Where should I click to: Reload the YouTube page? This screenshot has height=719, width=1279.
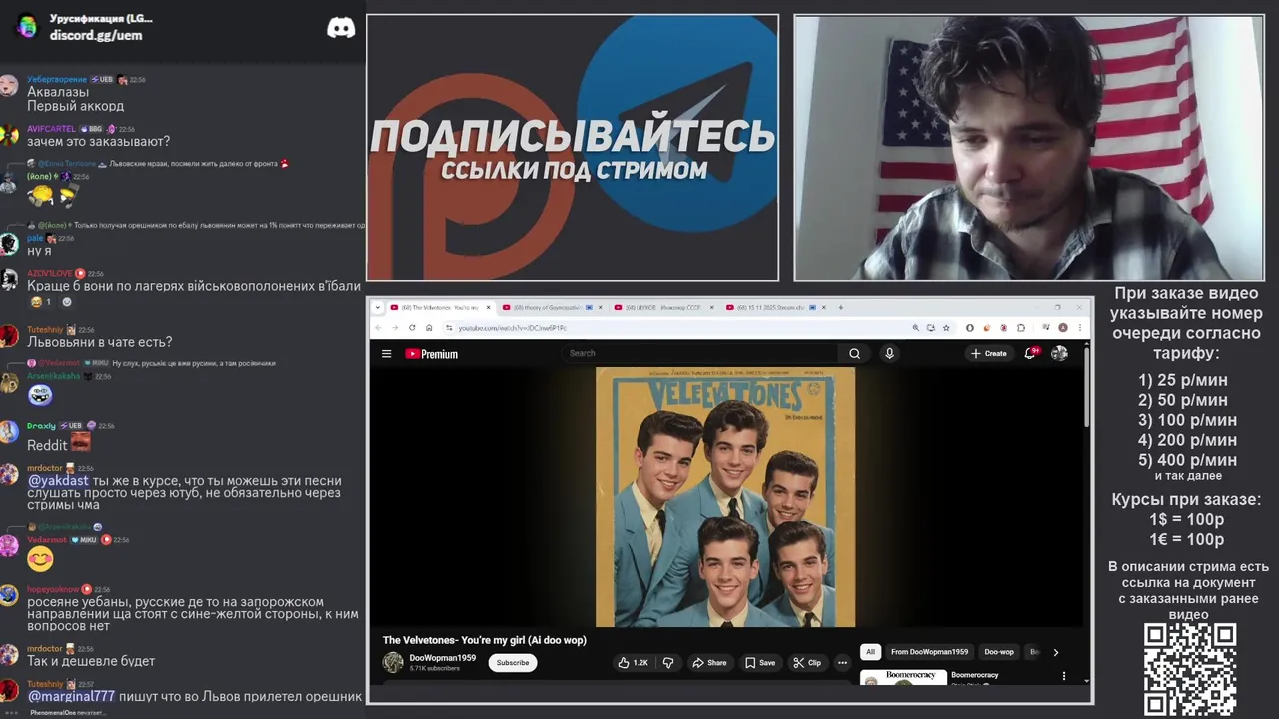412,327
